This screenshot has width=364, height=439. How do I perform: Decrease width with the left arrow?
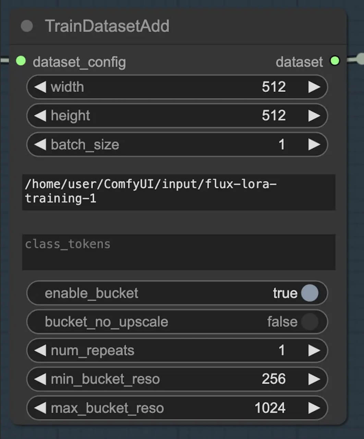40,87
